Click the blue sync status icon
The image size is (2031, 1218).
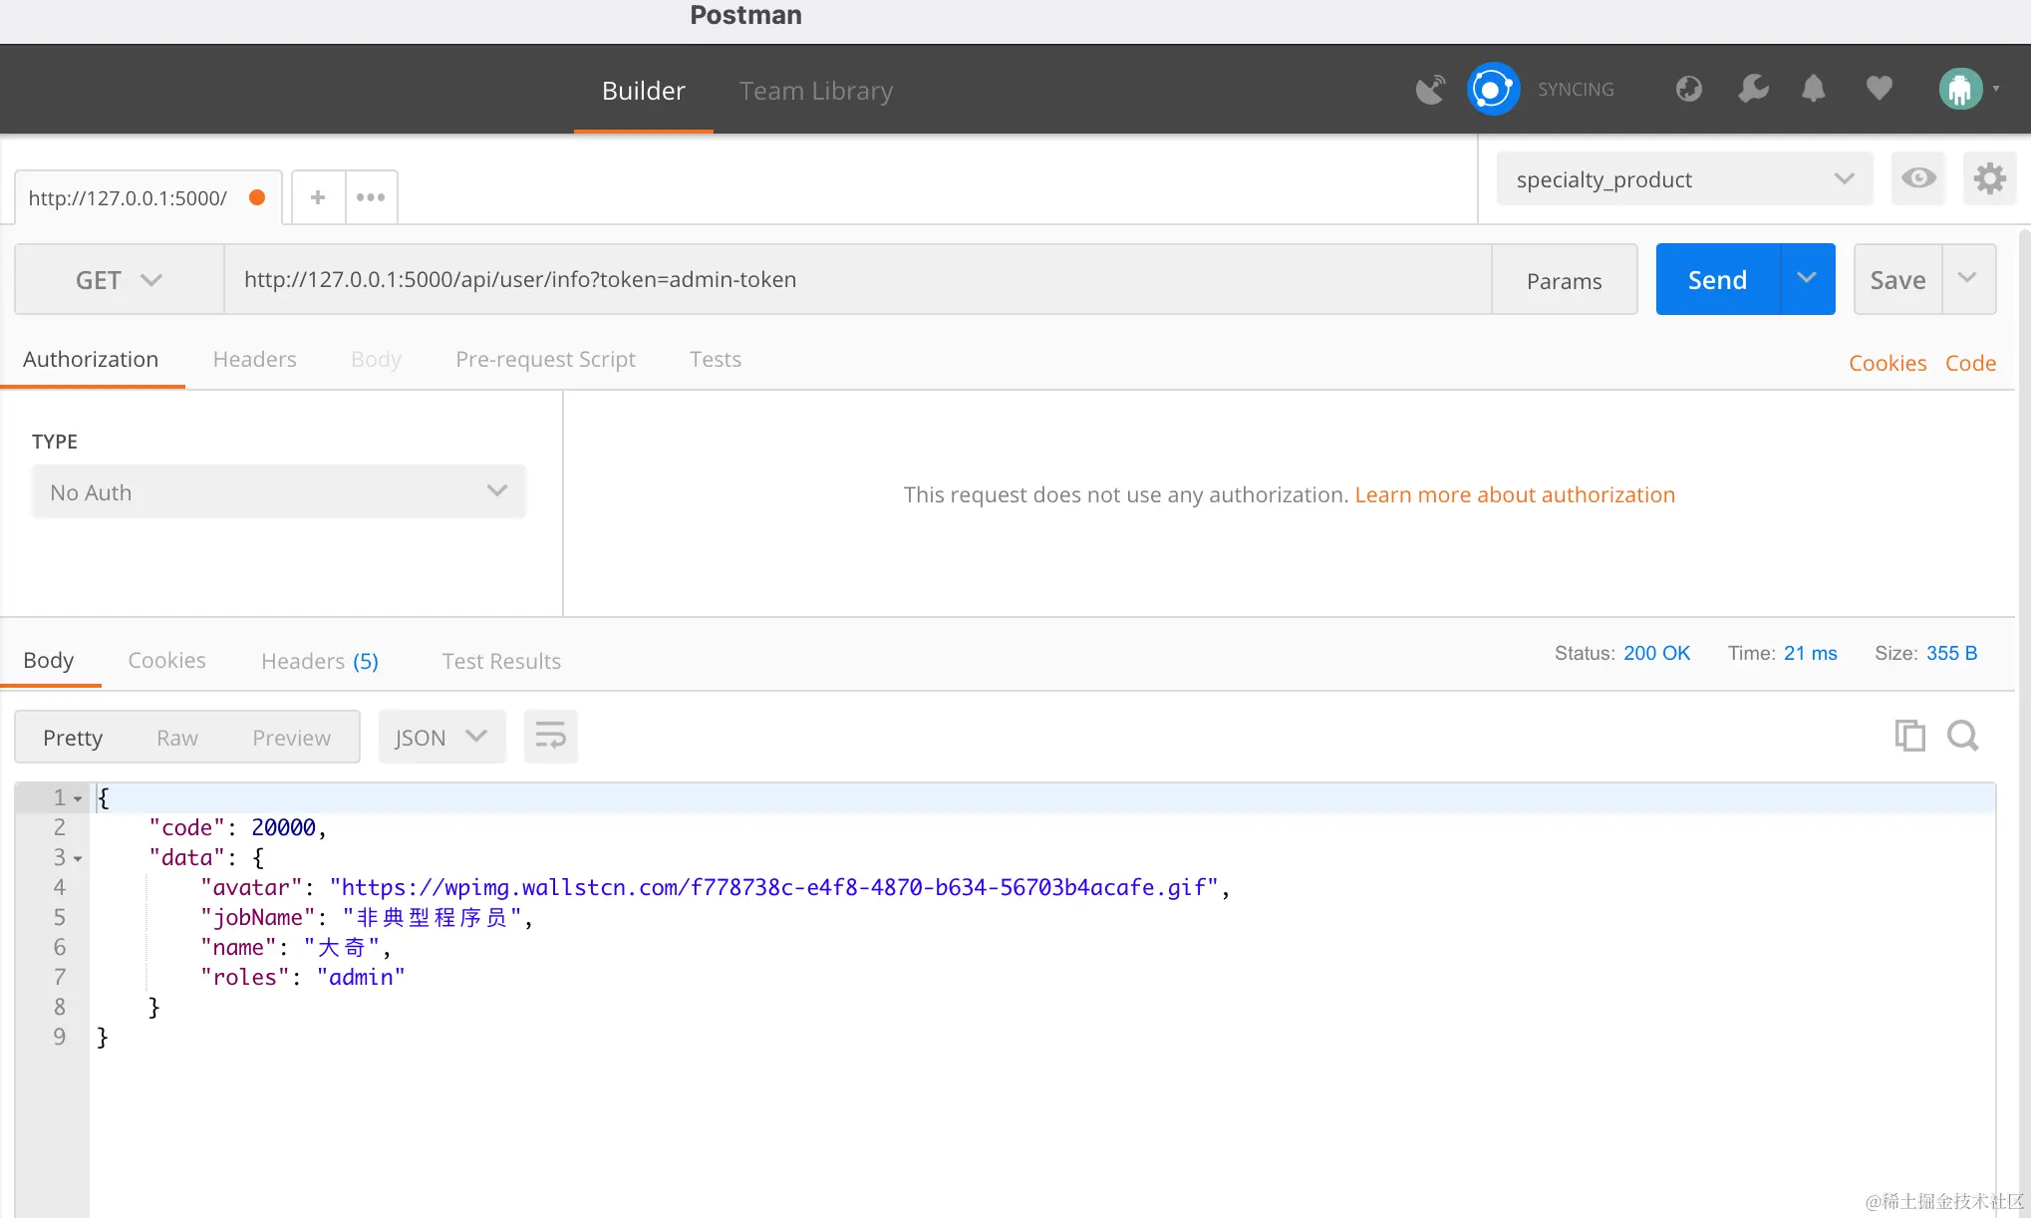pos(1492,90)
